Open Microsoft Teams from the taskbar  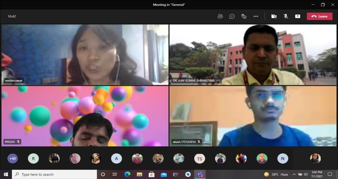[200, 174]
